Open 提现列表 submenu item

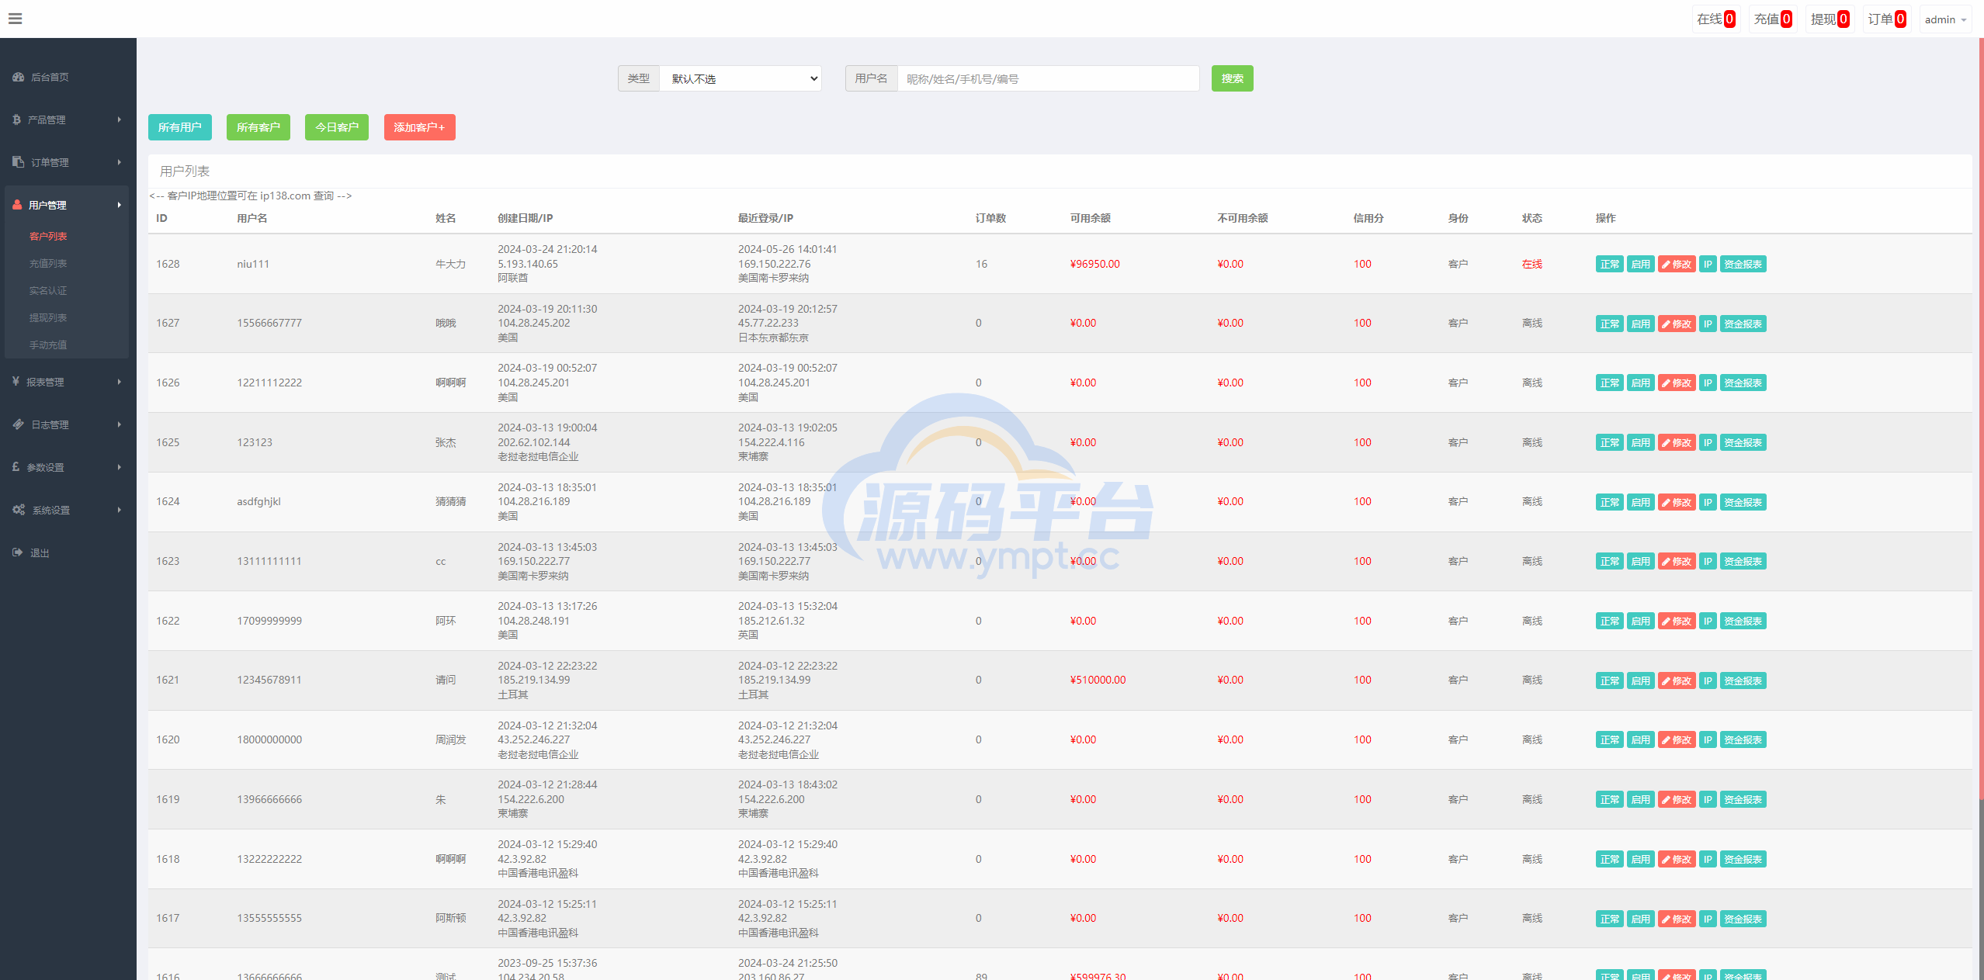(48, 317)
